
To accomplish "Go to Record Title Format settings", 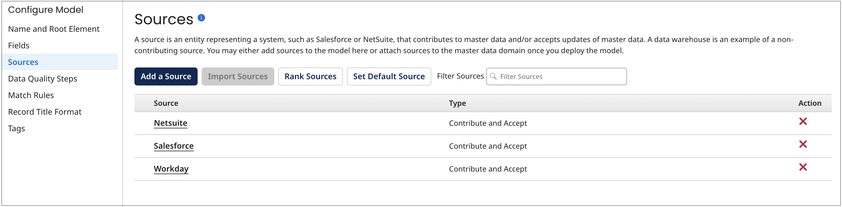I will pos(45,111).
